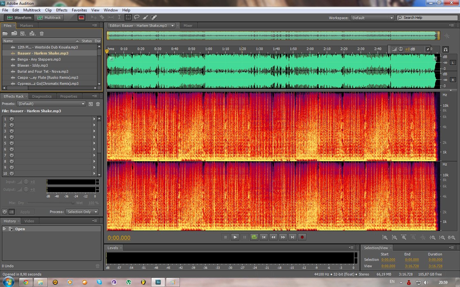Viewport: 460px width, 287px height.
Task: Open the Favorites menu
Action: tap(79, 10)
